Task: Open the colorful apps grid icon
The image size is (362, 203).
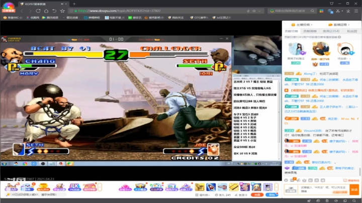Action: click(321, 11)
